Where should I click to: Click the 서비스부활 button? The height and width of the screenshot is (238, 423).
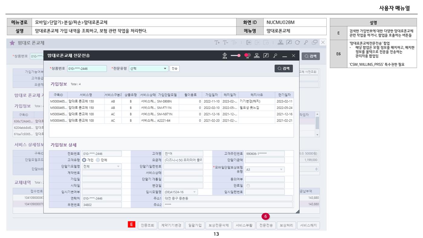[244, 225]
